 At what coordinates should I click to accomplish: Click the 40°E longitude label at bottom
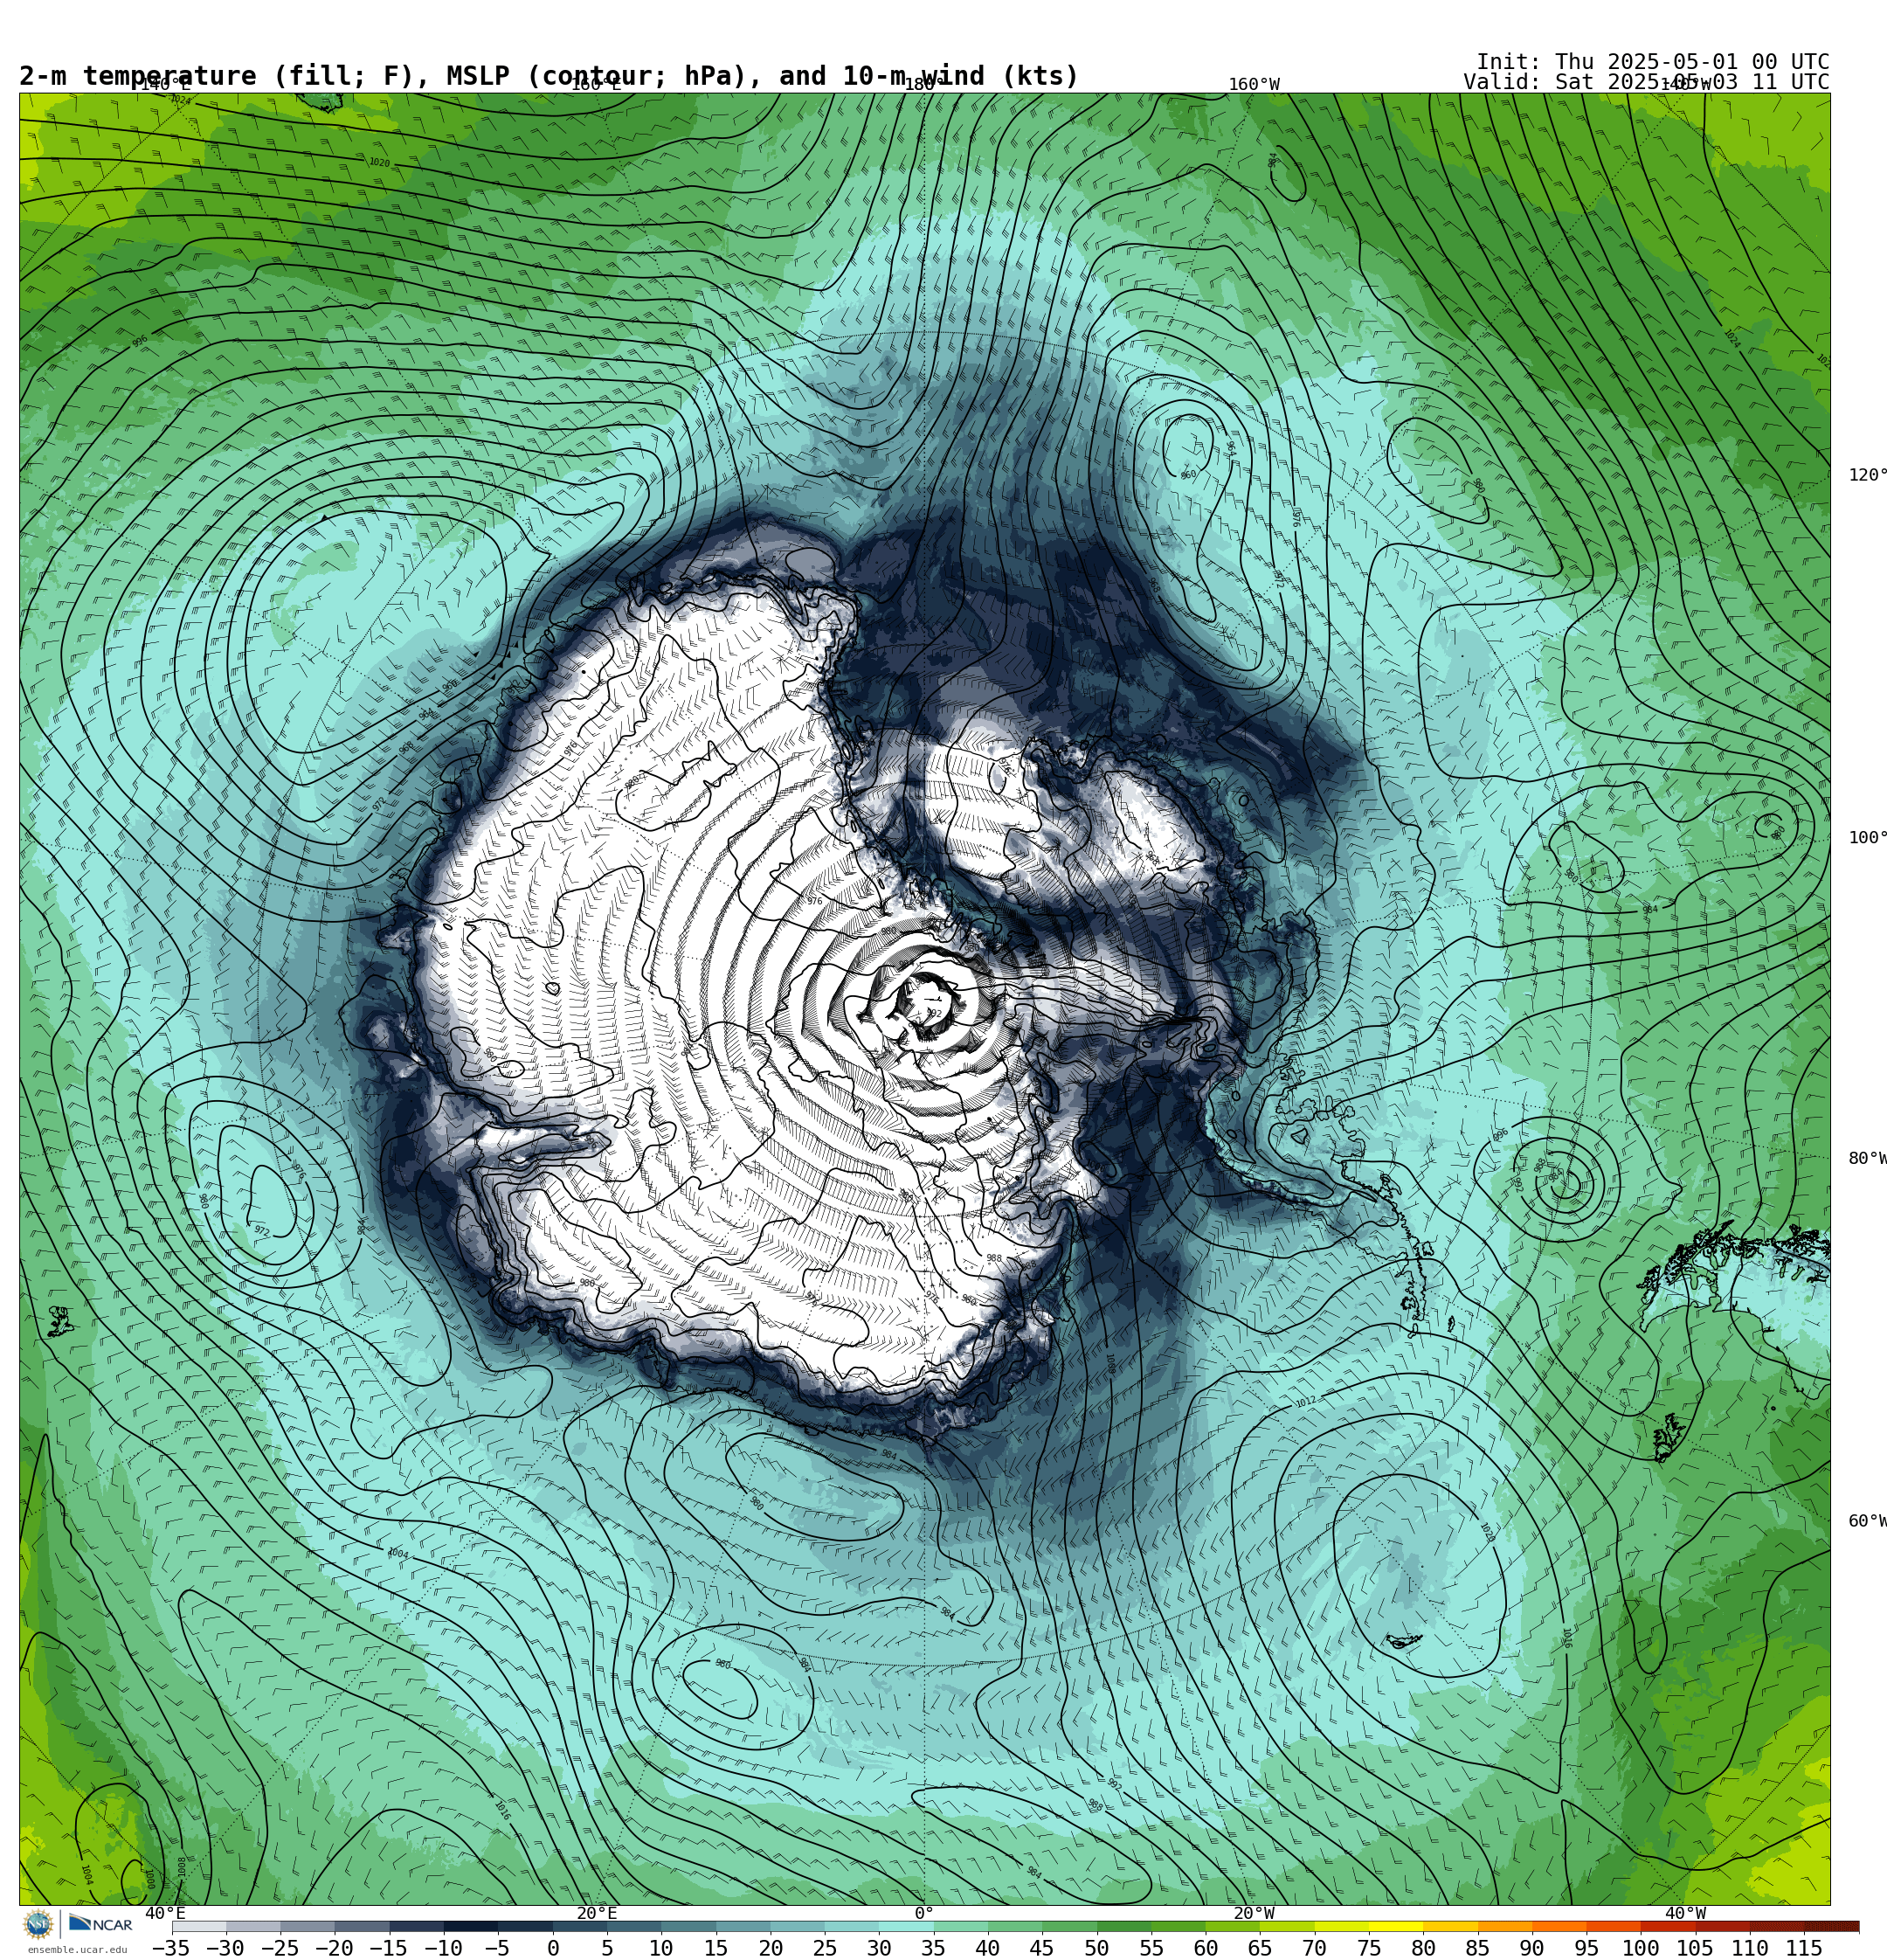coord(165,1913)
